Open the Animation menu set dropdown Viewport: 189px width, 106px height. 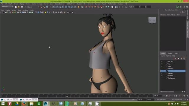tap(7, 6)
